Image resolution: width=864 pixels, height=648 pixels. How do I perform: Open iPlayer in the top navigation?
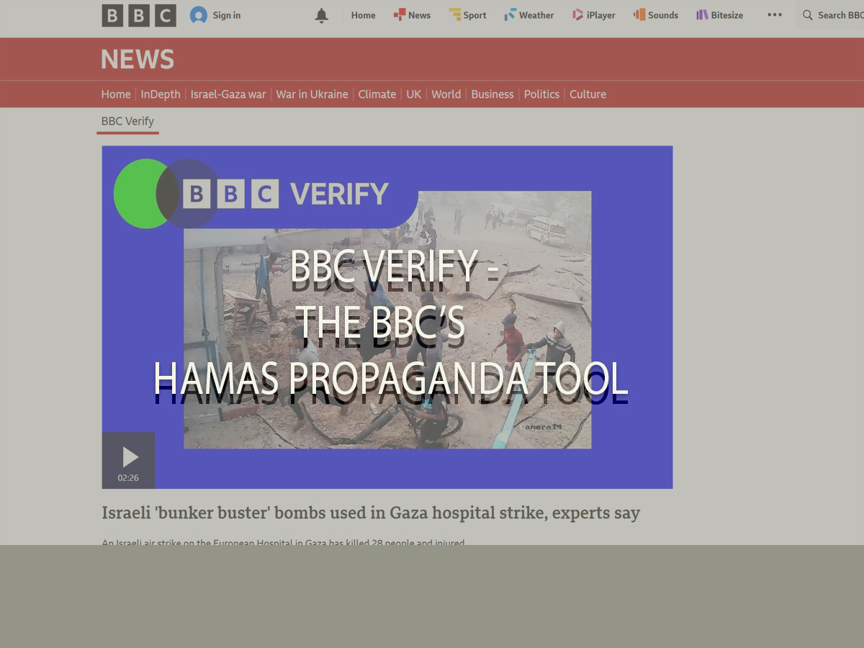[600, 15]
